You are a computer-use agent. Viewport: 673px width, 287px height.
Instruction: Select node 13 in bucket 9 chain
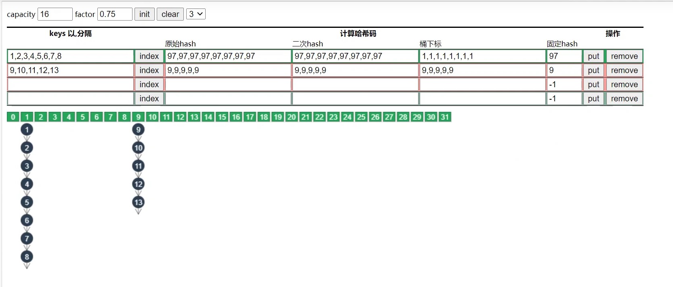139,202
